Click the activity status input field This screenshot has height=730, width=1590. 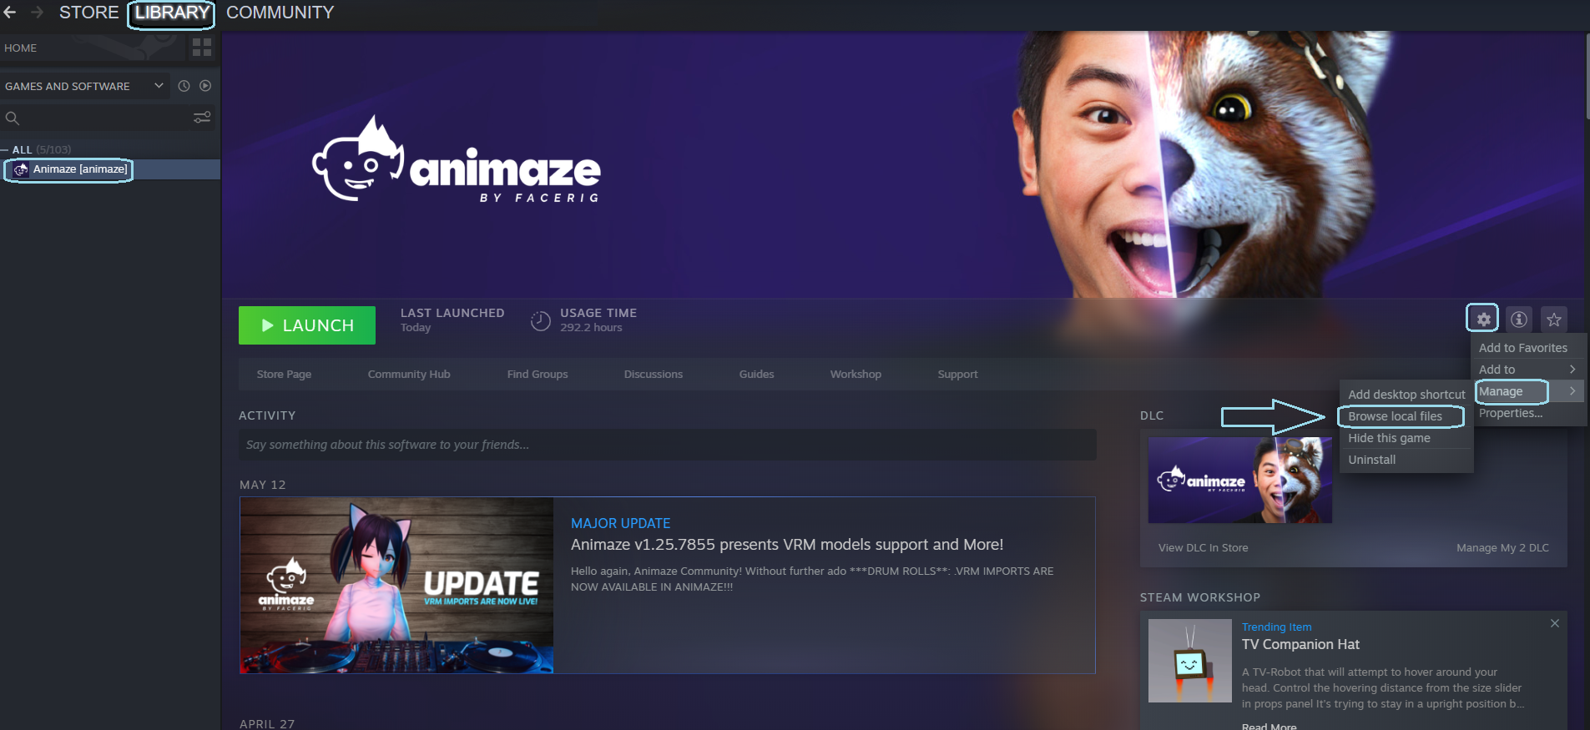(668, 445)
